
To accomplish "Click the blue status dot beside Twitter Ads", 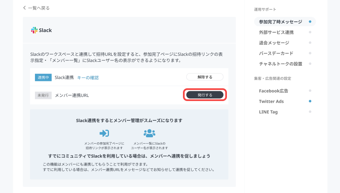I will 310,101.
